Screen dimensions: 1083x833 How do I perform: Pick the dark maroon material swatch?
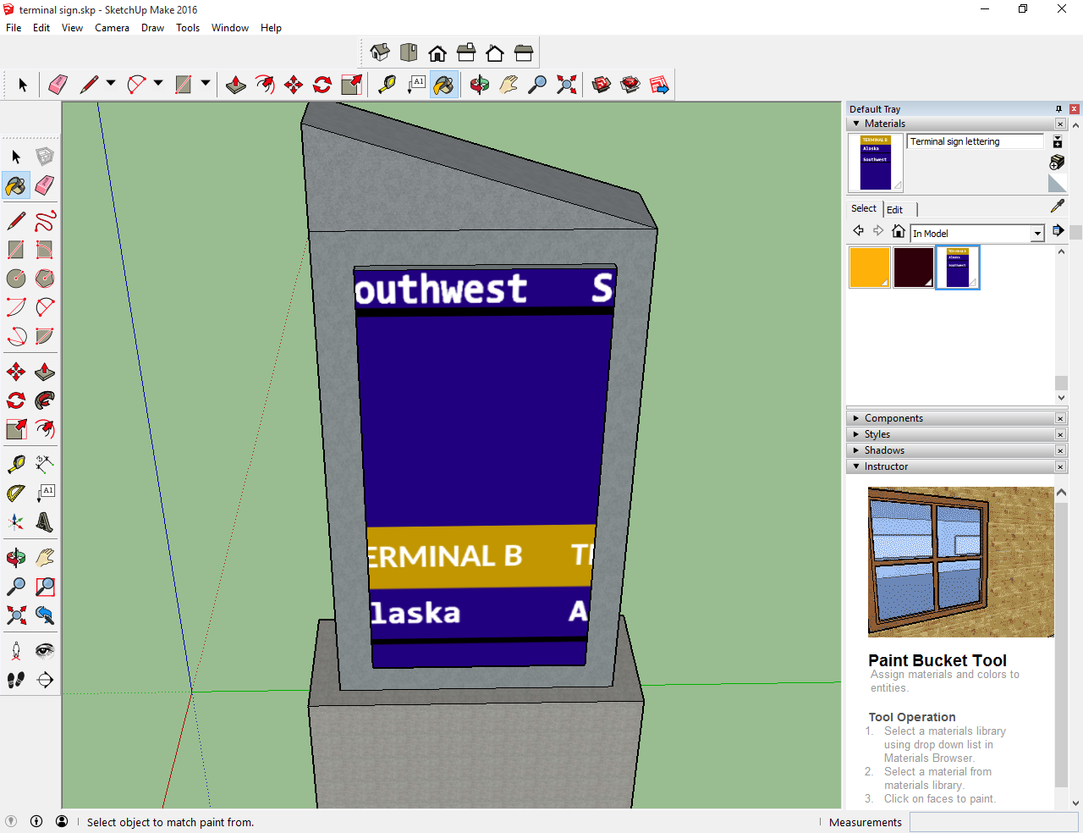coord(914,268)
